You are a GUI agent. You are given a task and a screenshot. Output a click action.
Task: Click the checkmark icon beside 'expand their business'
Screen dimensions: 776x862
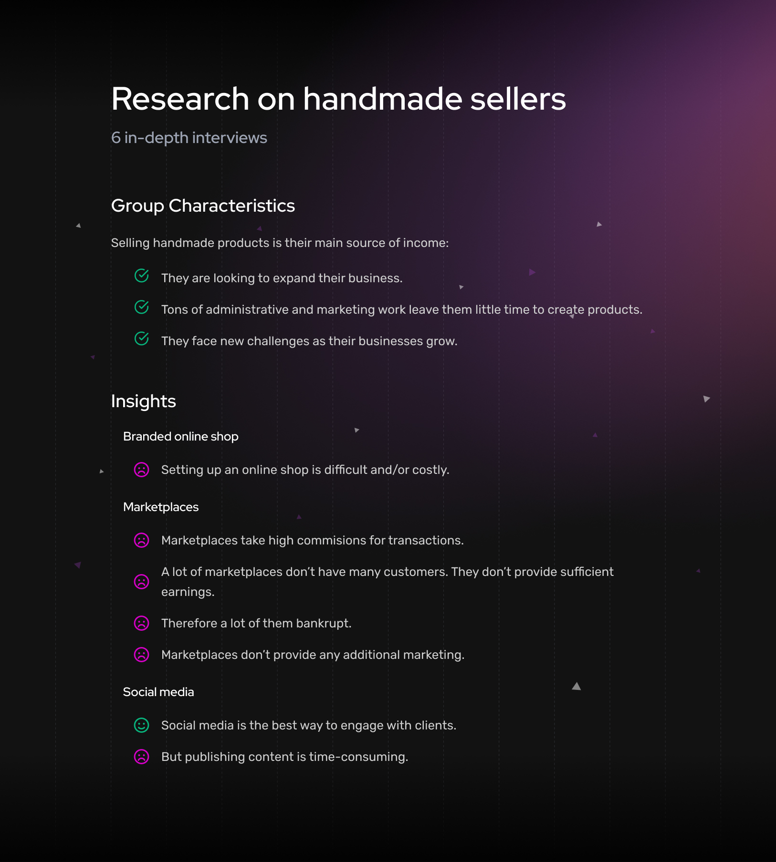tap(142, 276)
